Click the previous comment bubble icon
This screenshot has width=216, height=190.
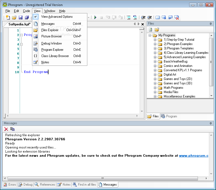[170, 17]
